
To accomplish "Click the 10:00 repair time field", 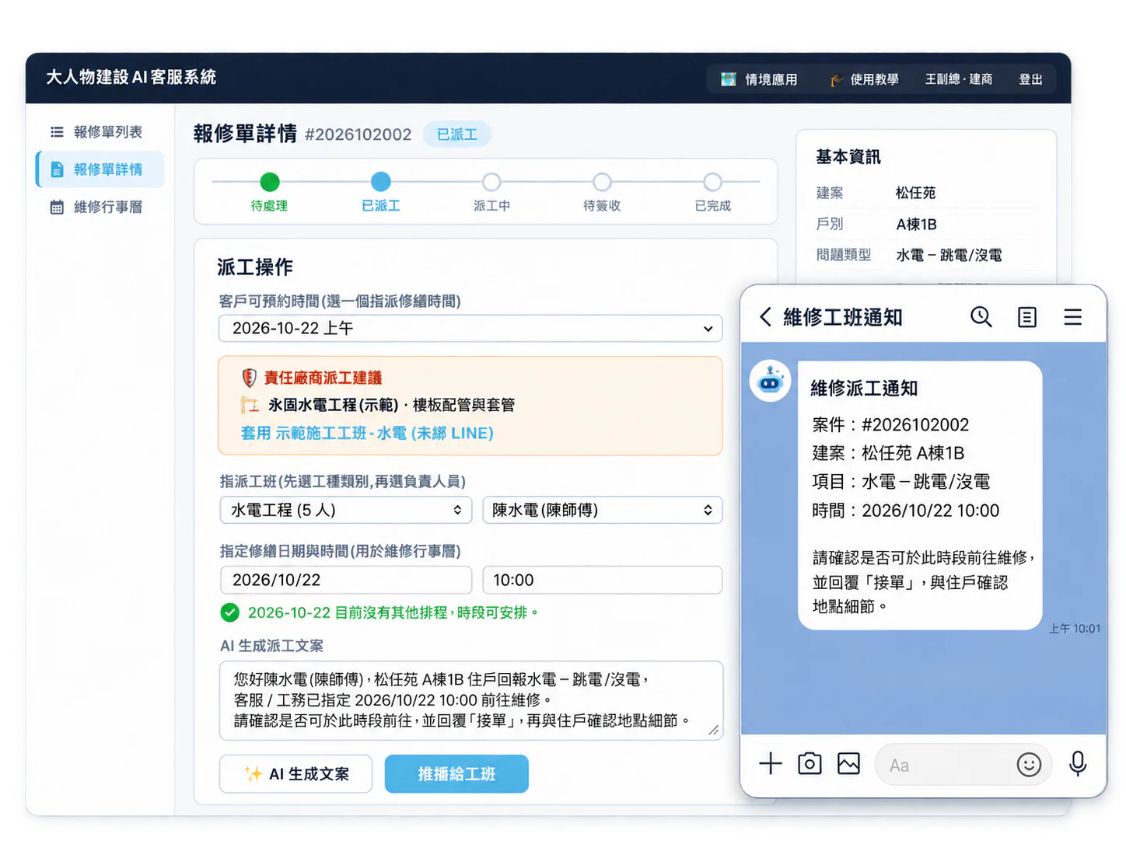I will coord(603,580).
